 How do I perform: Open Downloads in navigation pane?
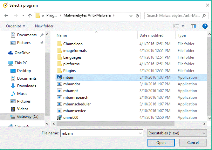(x=23, y=86)
